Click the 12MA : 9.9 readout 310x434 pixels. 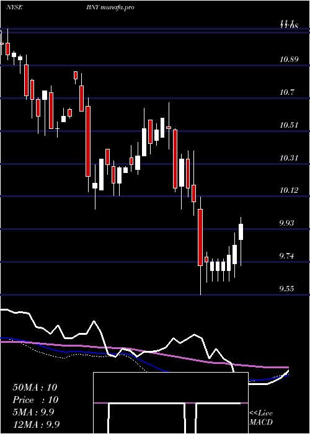pyautogui.click(x=36, y=424)
